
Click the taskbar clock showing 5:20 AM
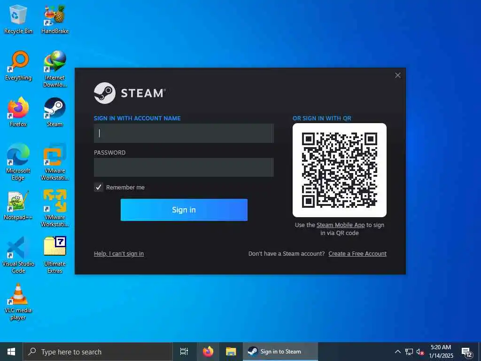click(441, 352)
